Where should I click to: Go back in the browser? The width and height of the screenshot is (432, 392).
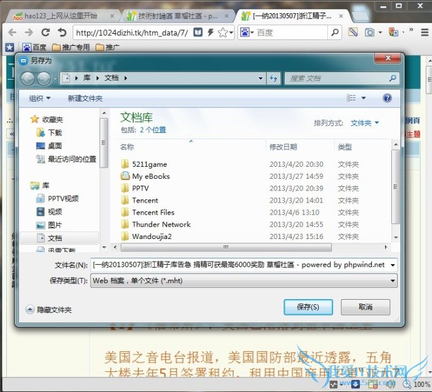pos(12,33)
